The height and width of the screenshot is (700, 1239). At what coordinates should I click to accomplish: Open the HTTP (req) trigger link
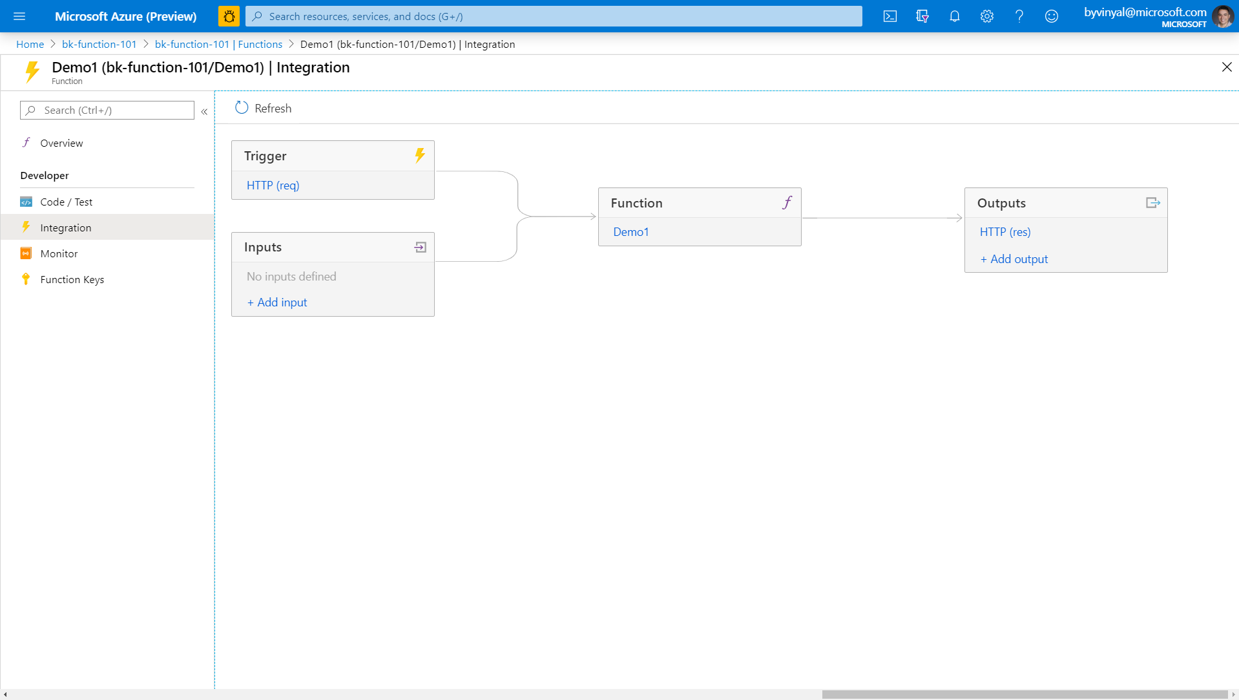pos(272,185)
